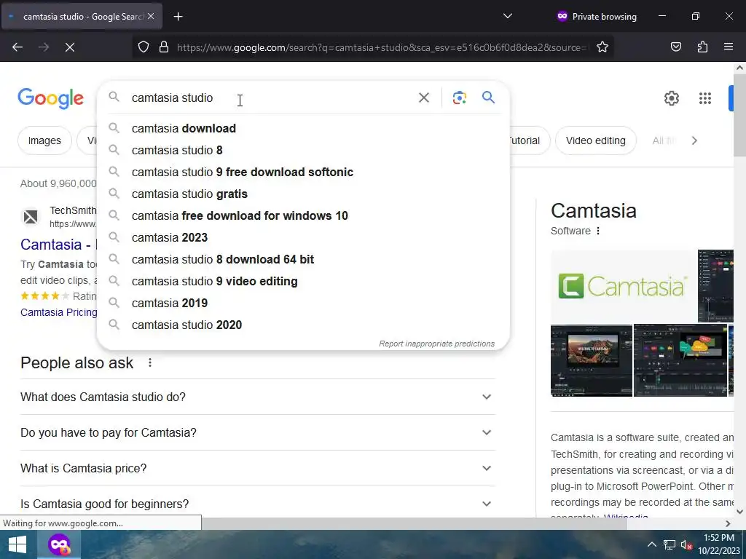
Task: Open the colorful editor screenshot thumbnail
Action: click(680, 360)
